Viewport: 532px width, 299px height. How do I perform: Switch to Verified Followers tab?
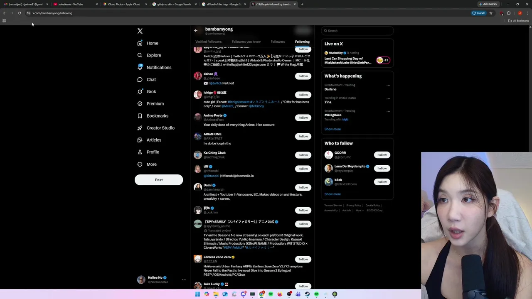208,42
